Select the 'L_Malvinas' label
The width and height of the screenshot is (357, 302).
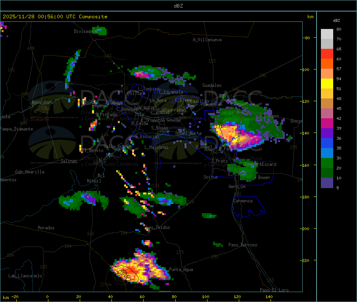coord(156,147)
